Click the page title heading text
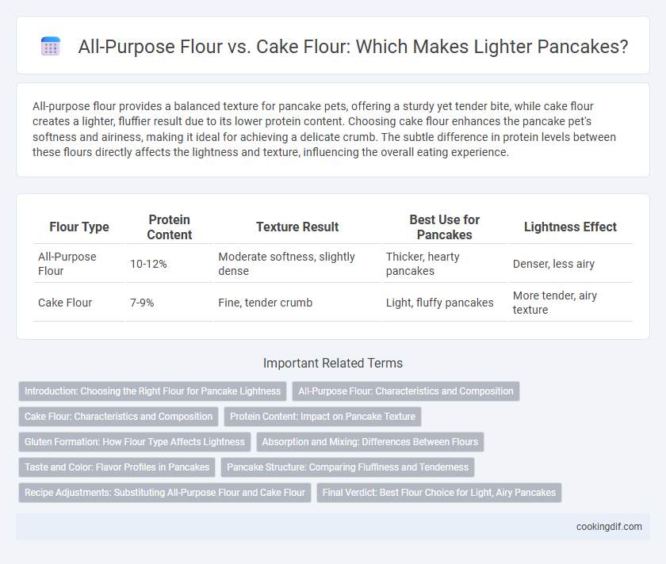This screenshot has width=666, height=564. pos(353,46)
